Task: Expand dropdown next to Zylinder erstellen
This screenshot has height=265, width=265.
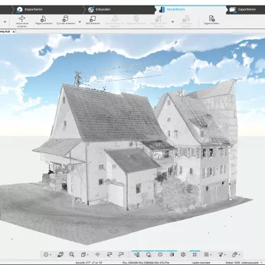Action: 79,22
